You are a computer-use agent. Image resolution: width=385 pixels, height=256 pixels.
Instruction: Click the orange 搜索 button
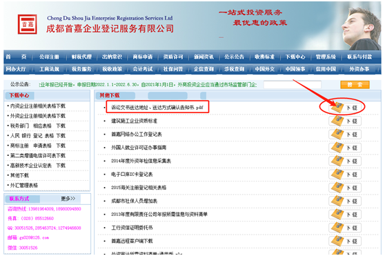[355, 85]
